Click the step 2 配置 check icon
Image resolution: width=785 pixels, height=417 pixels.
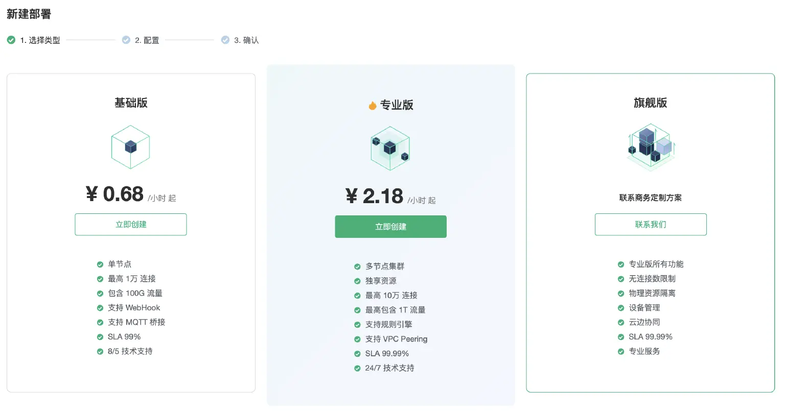(x=126, y=40)
